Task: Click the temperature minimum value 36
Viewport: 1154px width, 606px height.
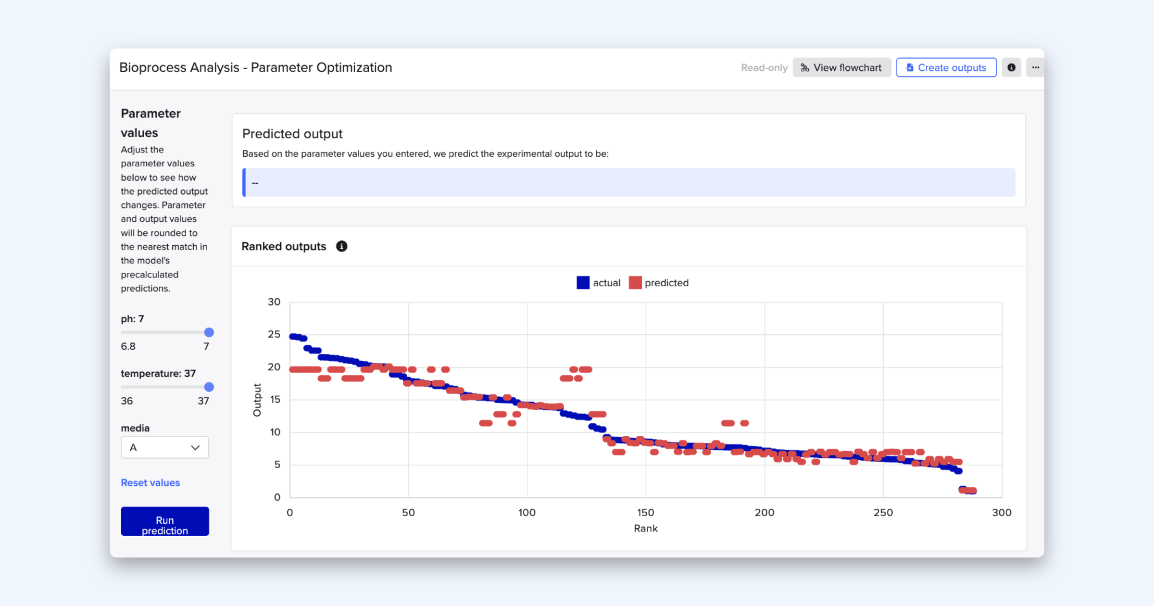Action: [x=126, y=401]
